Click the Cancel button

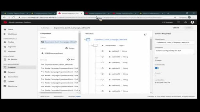176,28
